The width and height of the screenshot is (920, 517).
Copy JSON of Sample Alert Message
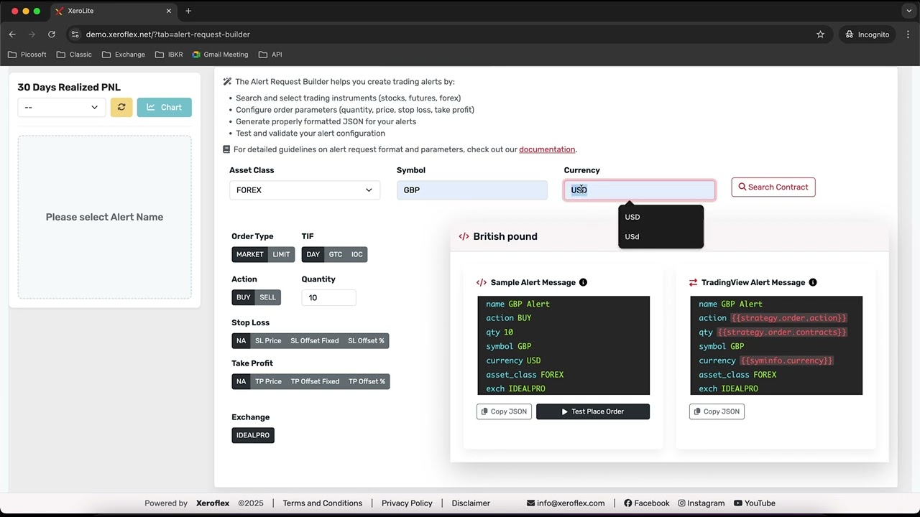504,411
